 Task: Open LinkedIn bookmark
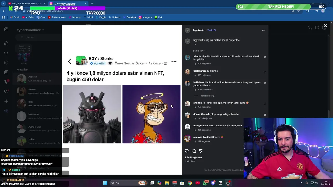pyautogui.click(x=114, y=17)
